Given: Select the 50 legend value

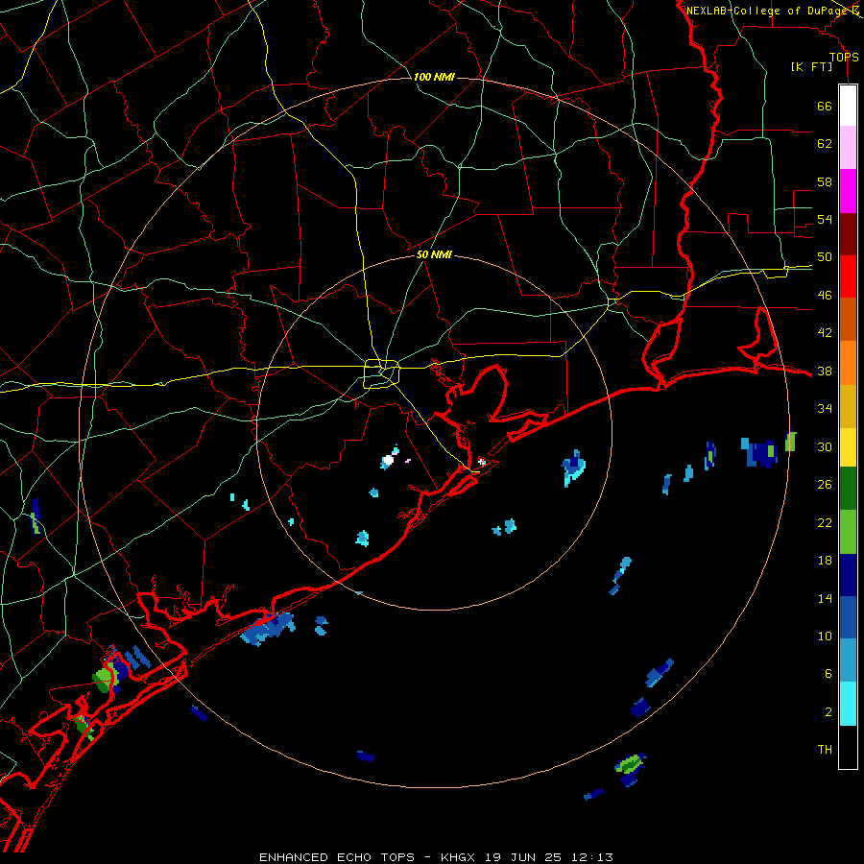Looking at the screenshot, I should (x=825, y=257).
